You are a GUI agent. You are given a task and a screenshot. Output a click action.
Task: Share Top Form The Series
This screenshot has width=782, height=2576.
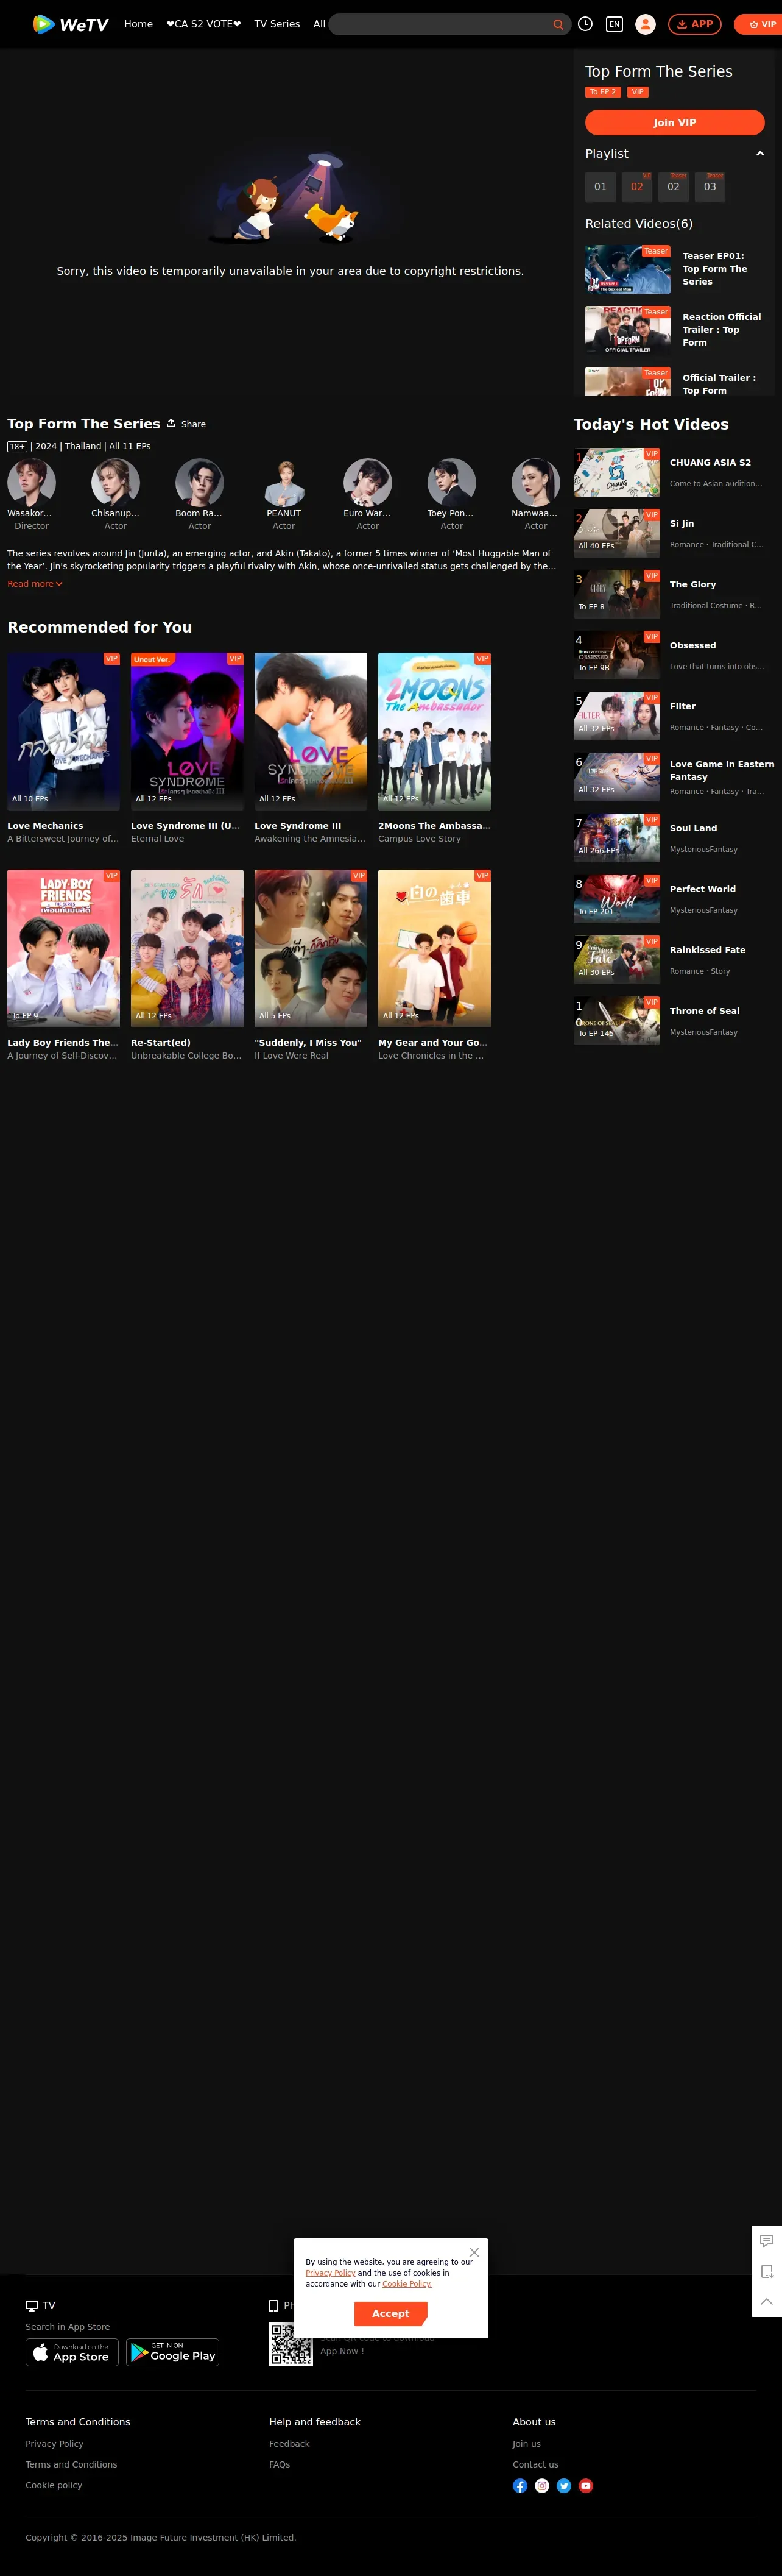[187, 424]
